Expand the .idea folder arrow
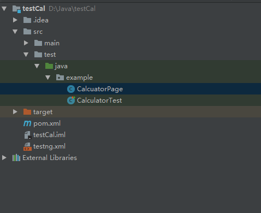The width and height of the screenshot is (261, 213). click(x=15, y=20)
